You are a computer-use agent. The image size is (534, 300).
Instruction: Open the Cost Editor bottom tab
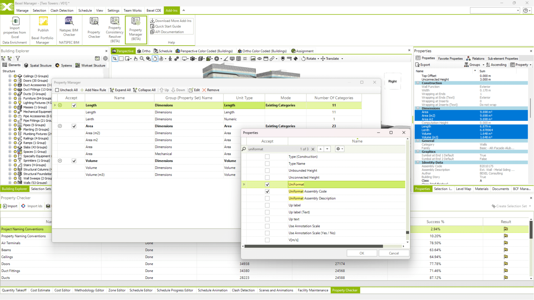pyautogui.click(x=62, y=290)
